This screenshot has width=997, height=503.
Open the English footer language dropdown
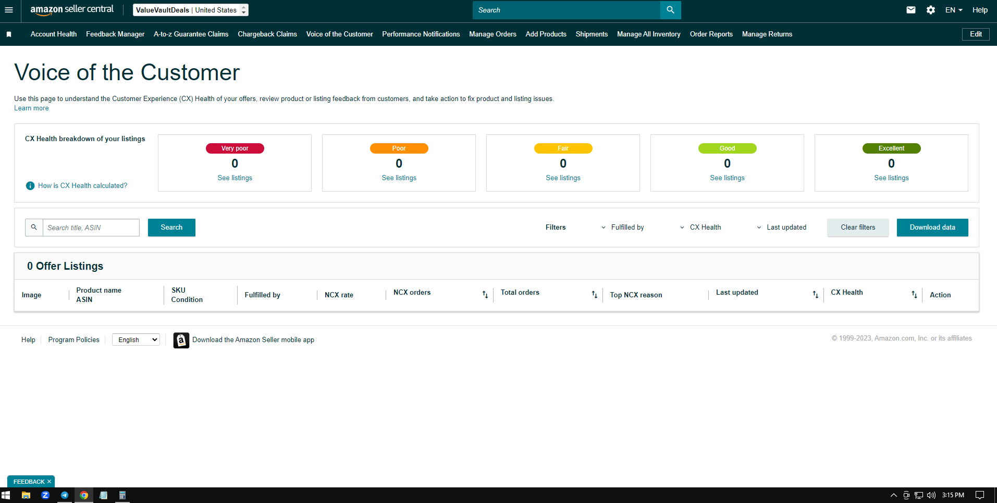(136, 340)
